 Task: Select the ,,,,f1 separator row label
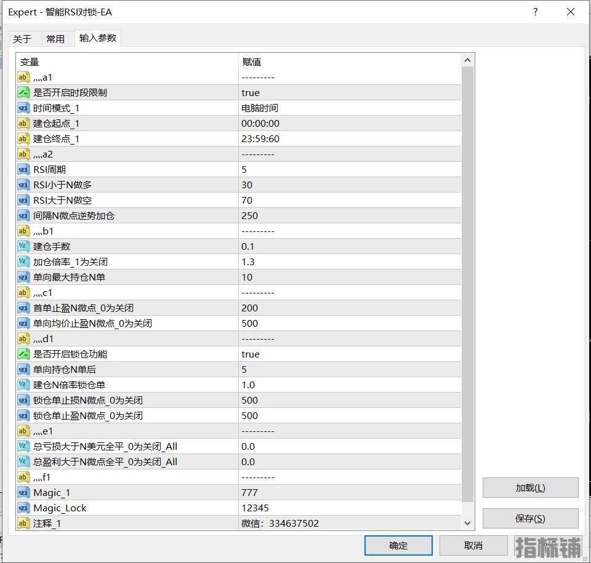coord(41,477)
